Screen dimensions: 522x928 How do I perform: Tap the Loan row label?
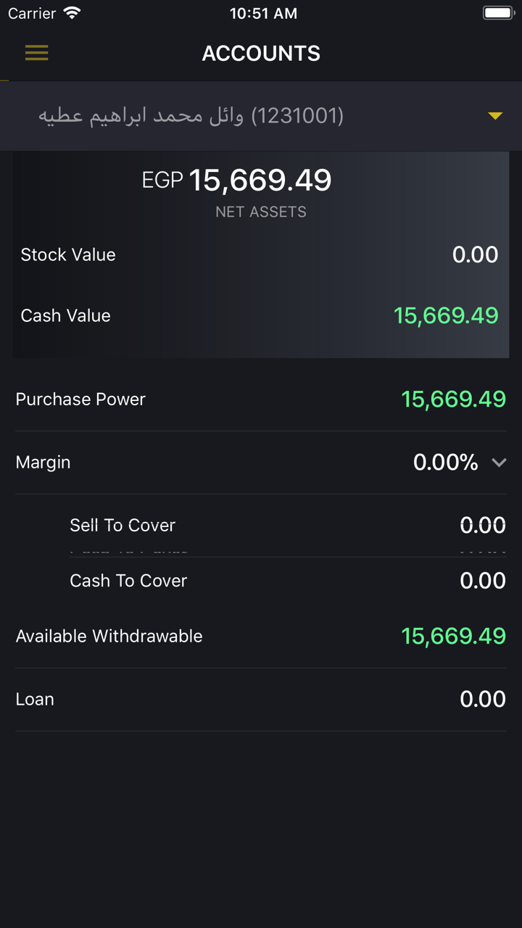pos(35,700)
